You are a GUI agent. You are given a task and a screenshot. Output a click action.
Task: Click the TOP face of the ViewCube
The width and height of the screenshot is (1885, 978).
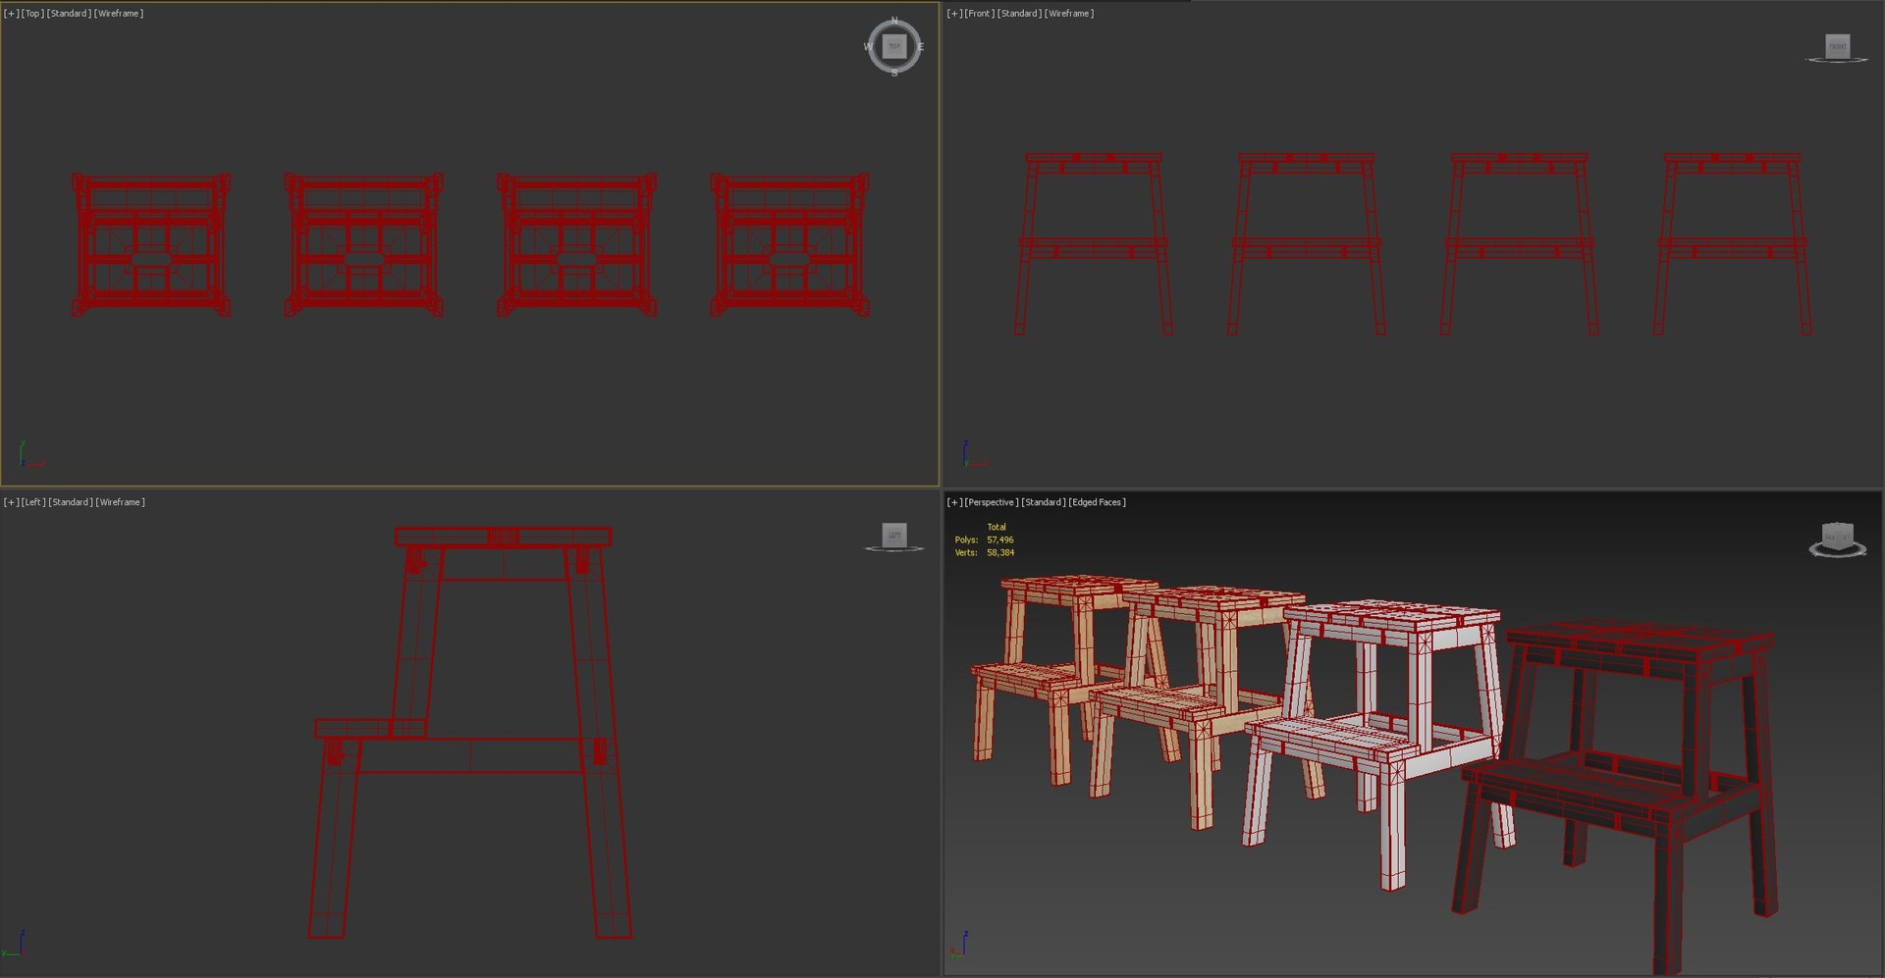(x=894, y=46)
